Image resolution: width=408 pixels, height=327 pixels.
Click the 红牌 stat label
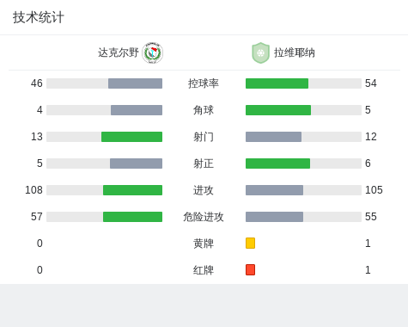tap(204, 270)
